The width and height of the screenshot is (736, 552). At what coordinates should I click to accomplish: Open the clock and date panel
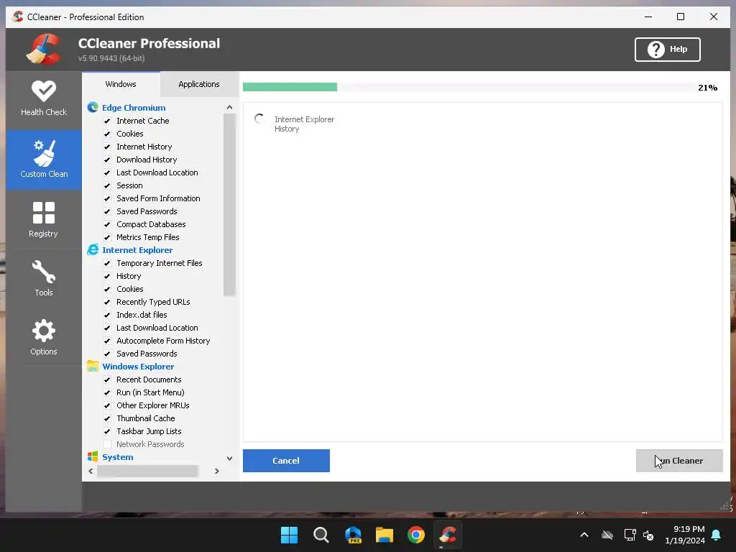click(x=684, y=535)
